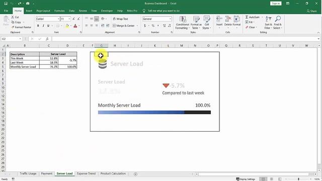Open Sort & Filter
This screenshot has width=322, height=181.
268,23
